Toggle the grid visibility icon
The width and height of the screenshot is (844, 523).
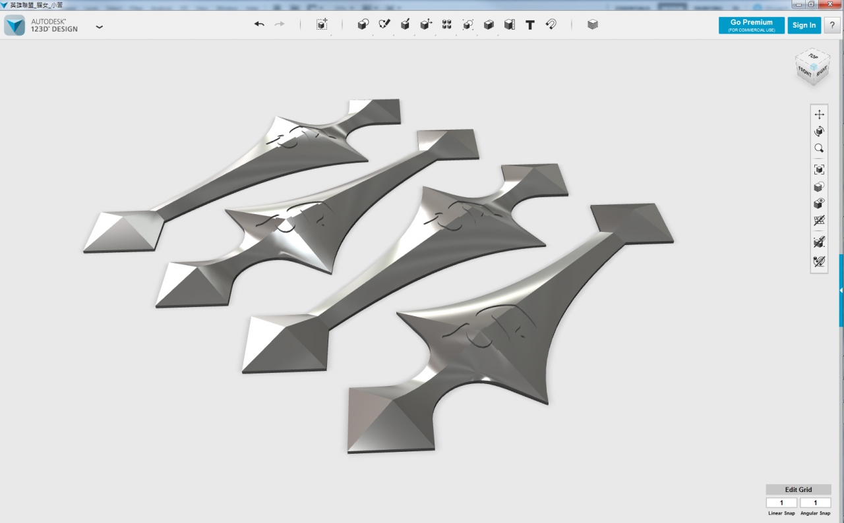(x=819, y=221)
